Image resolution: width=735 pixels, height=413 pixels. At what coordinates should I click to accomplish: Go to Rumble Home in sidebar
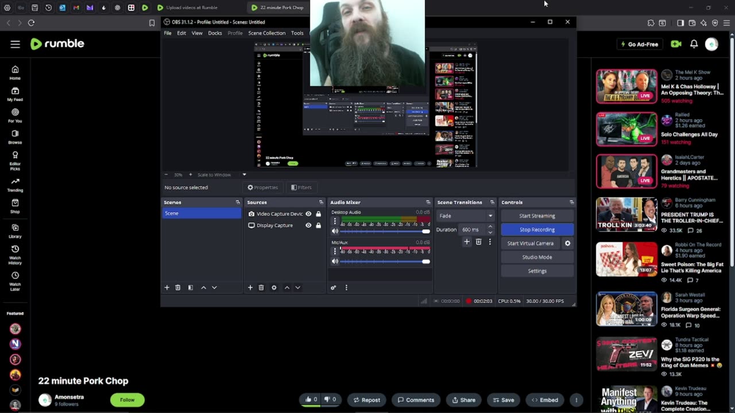click(15, 72)
